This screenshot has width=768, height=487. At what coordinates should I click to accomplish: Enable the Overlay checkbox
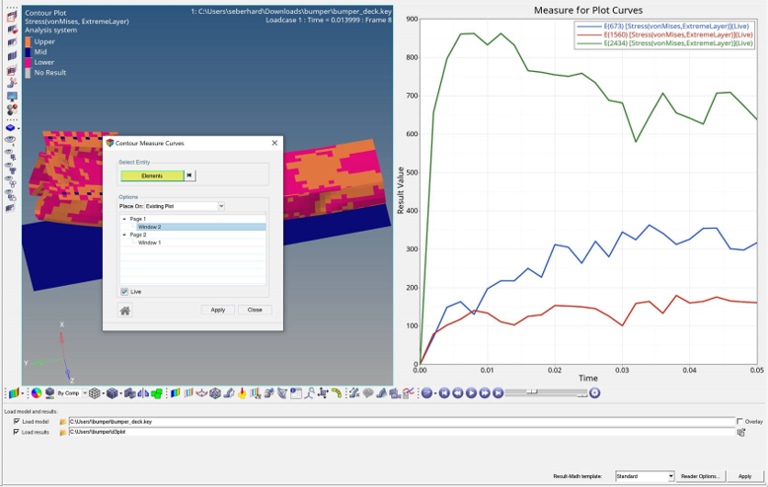point(740,421)
